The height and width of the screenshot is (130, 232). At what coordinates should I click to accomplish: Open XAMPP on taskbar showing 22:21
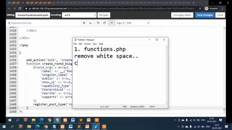pos(62,127)
